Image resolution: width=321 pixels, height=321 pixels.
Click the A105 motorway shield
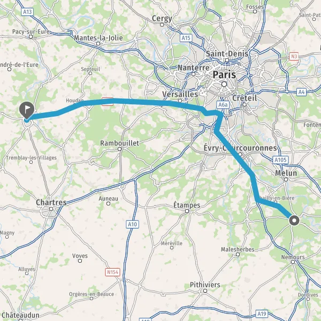coord(280,160)
